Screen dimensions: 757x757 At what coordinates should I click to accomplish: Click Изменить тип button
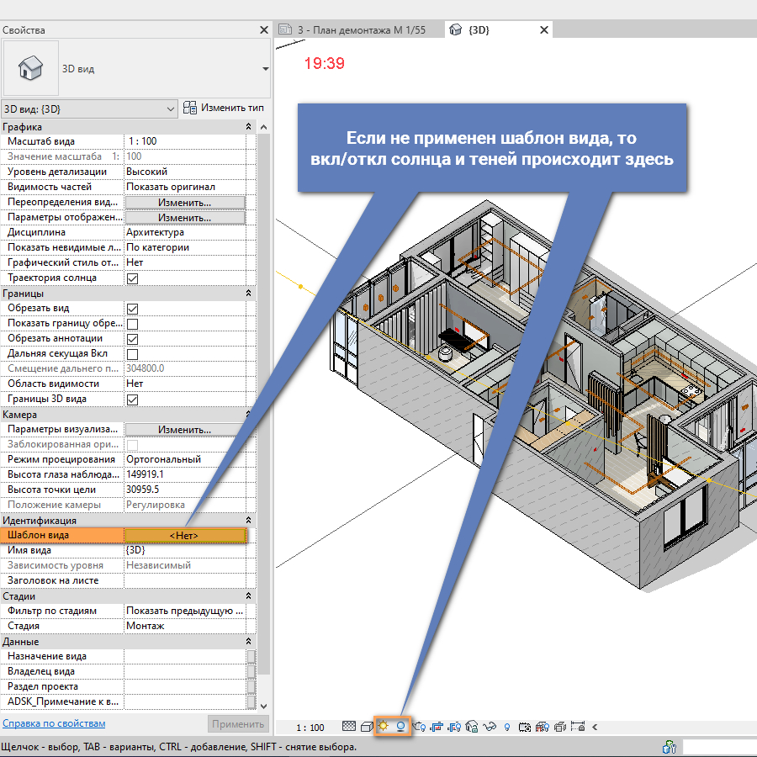224,109
